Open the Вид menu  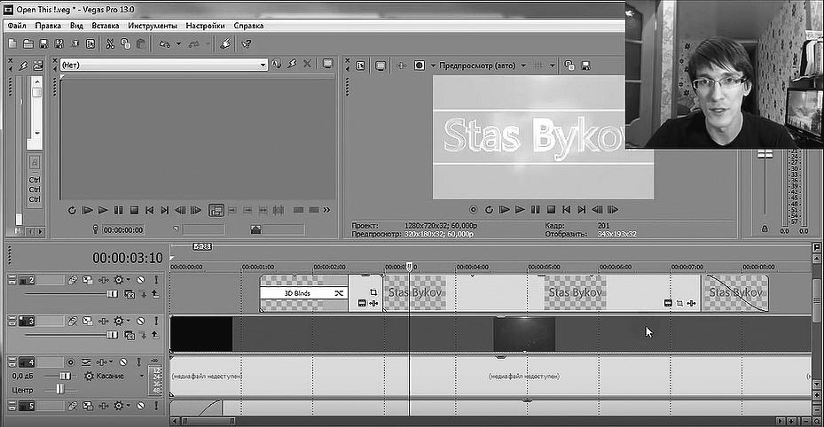point(77,25)
